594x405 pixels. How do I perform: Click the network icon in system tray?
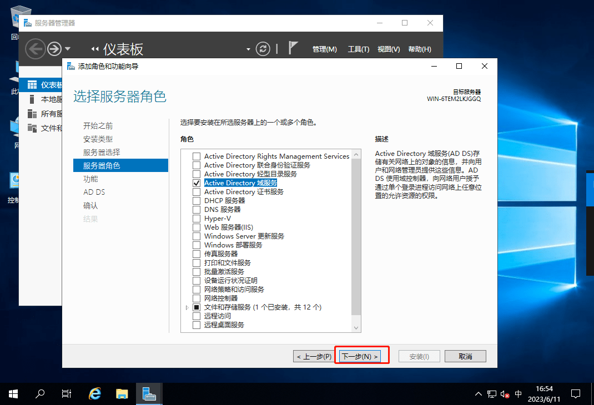[x=492, y=394]
